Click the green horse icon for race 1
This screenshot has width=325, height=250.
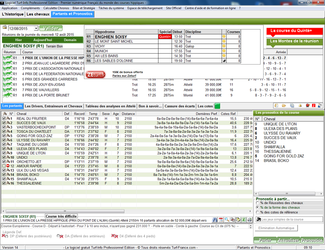click(x=7, y=58)
